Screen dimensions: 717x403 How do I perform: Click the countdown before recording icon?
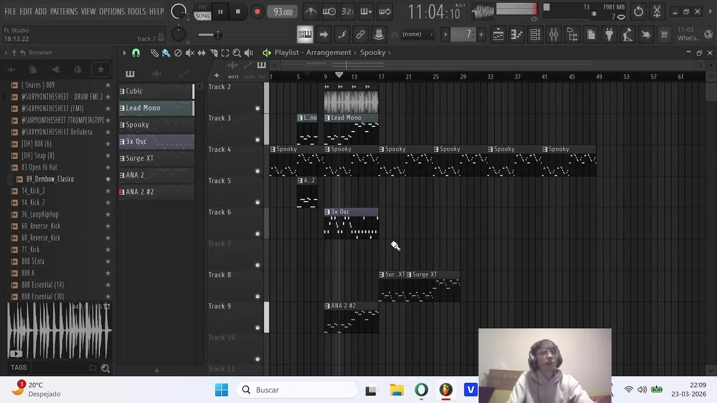pos(348,11)
